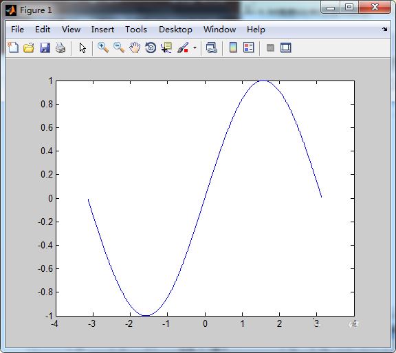
Task: Activate the Zoom In magnifier tool
Action: click(103, 47)
